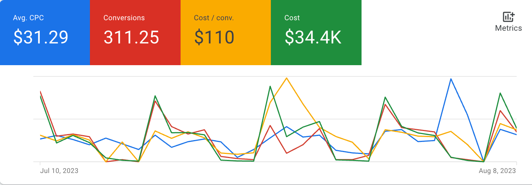Click the yellow line's starting point at left
This screenshot has width=532, height=185.
pos(40,135)
